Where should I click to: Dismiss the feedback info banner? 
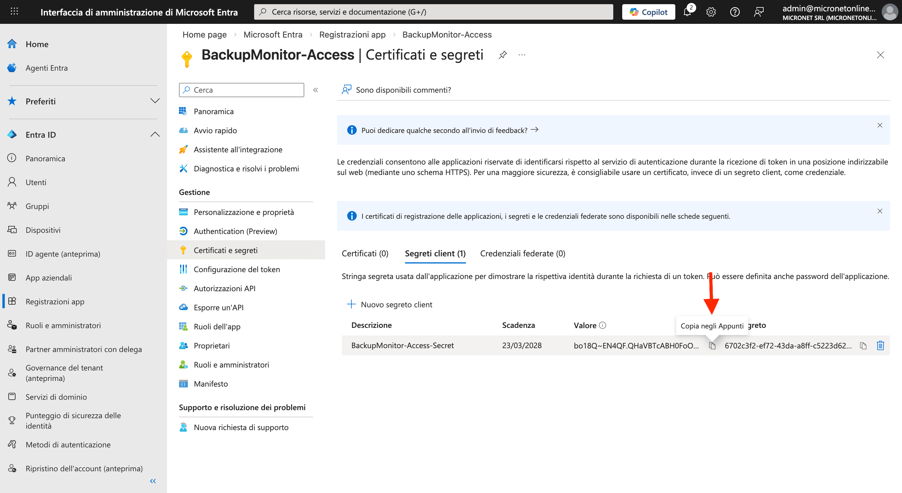pyautogui.click(x=880, y=125)
